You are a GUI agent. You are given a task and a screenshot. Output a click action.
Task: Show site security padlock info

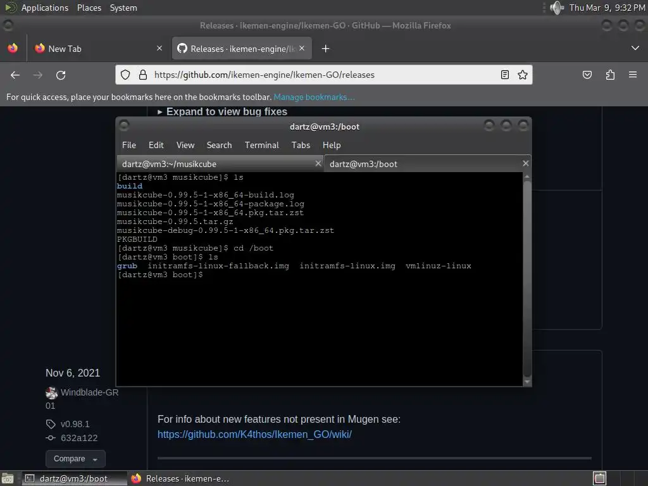coord(143,75)
